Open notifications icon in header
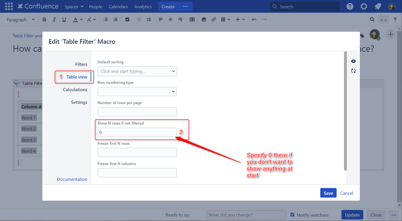Image resolution: width=402 pixels, height=221 pixels. pyautogui.click(x=377, y=6)
